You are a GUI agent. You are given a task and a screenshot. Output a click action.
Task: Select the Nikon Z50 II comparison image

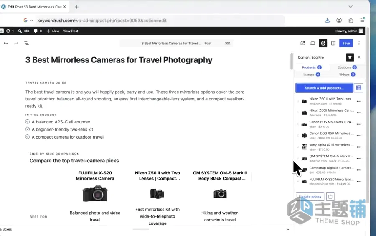158,193
